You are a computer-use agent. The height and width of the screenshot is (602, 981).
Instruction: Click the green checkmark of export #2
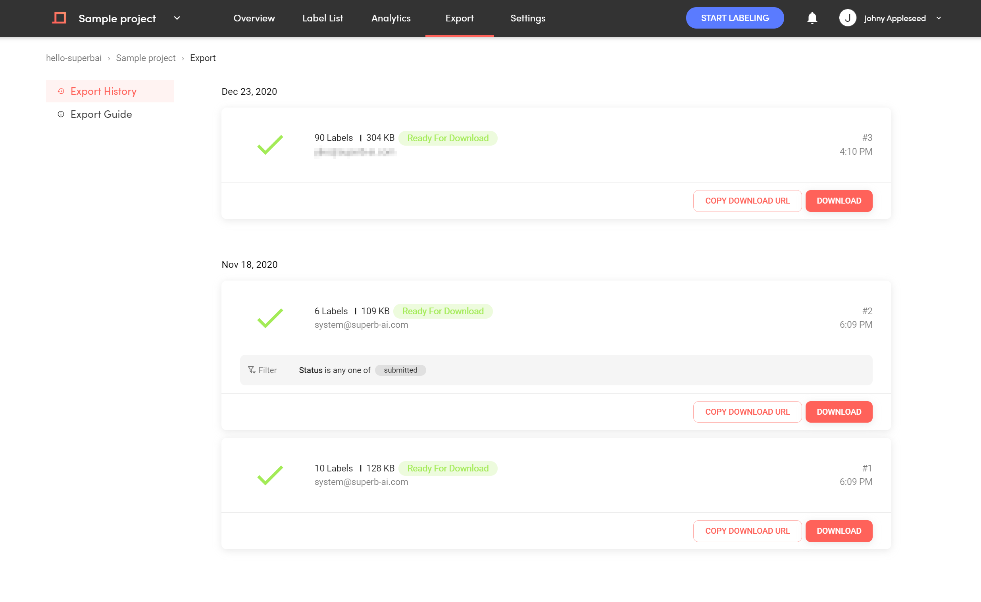pyautogui.click(x=270, y=318)
